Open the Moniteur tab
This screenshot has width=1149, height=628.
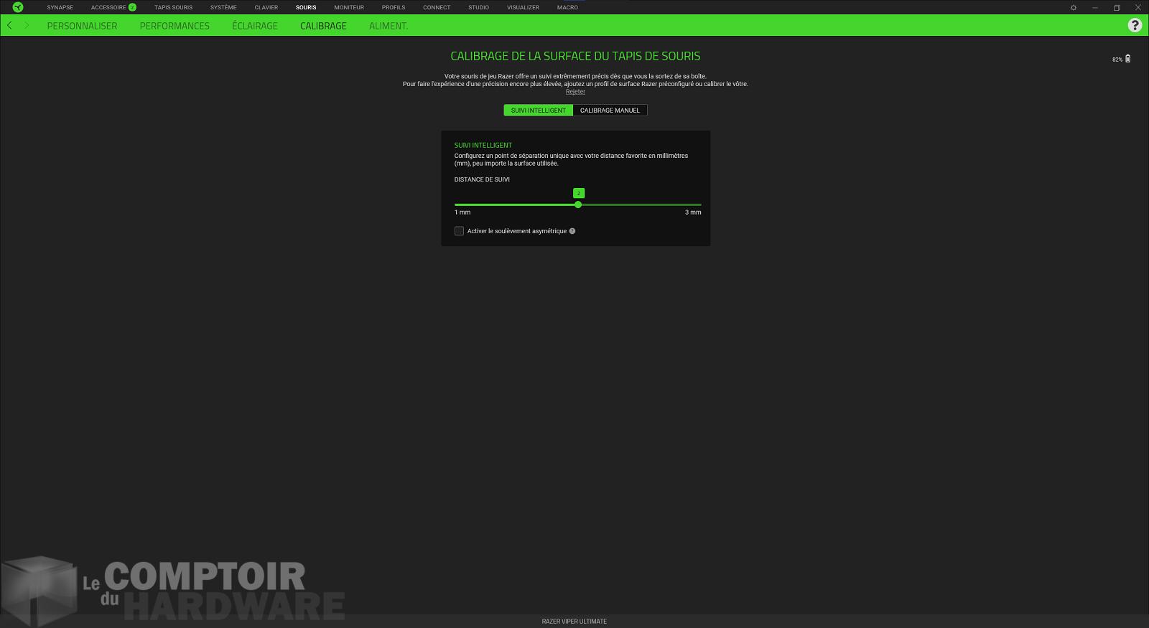pos(349,7)
